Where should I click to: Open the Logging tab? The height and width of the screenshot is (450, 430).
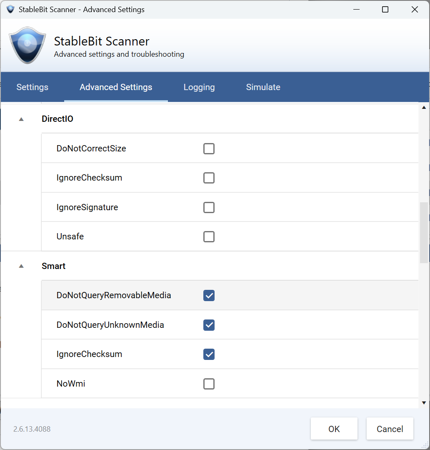[199, 87]
